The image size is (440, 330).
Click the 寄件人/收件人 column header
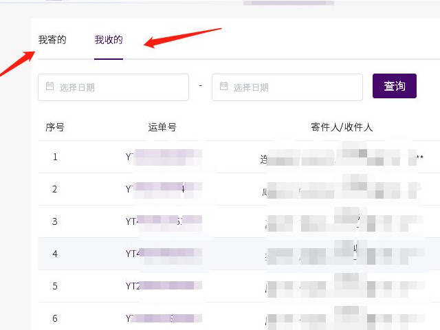tap(342, 127)
